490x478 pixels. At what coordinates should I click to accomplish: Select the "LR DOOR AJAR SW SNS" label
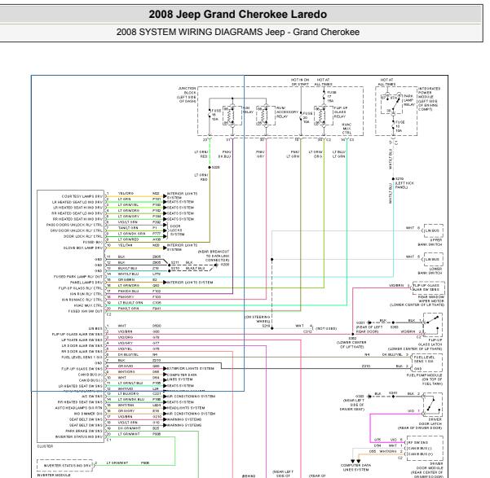tap(82, 345)
